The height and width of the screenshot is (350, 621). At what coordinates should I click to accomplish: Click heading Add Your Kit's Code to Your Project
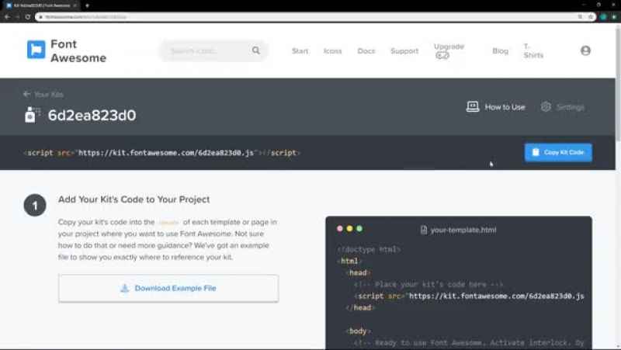point(134,199)
